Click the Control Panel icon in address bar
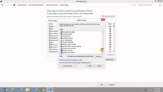 [x=14, y=5]
